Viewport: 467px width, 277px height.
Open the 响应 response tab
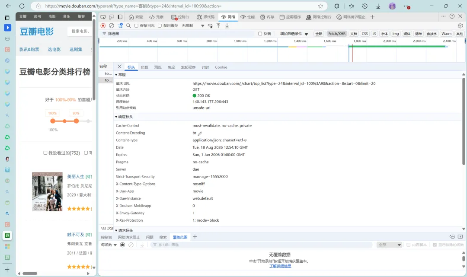171,67
